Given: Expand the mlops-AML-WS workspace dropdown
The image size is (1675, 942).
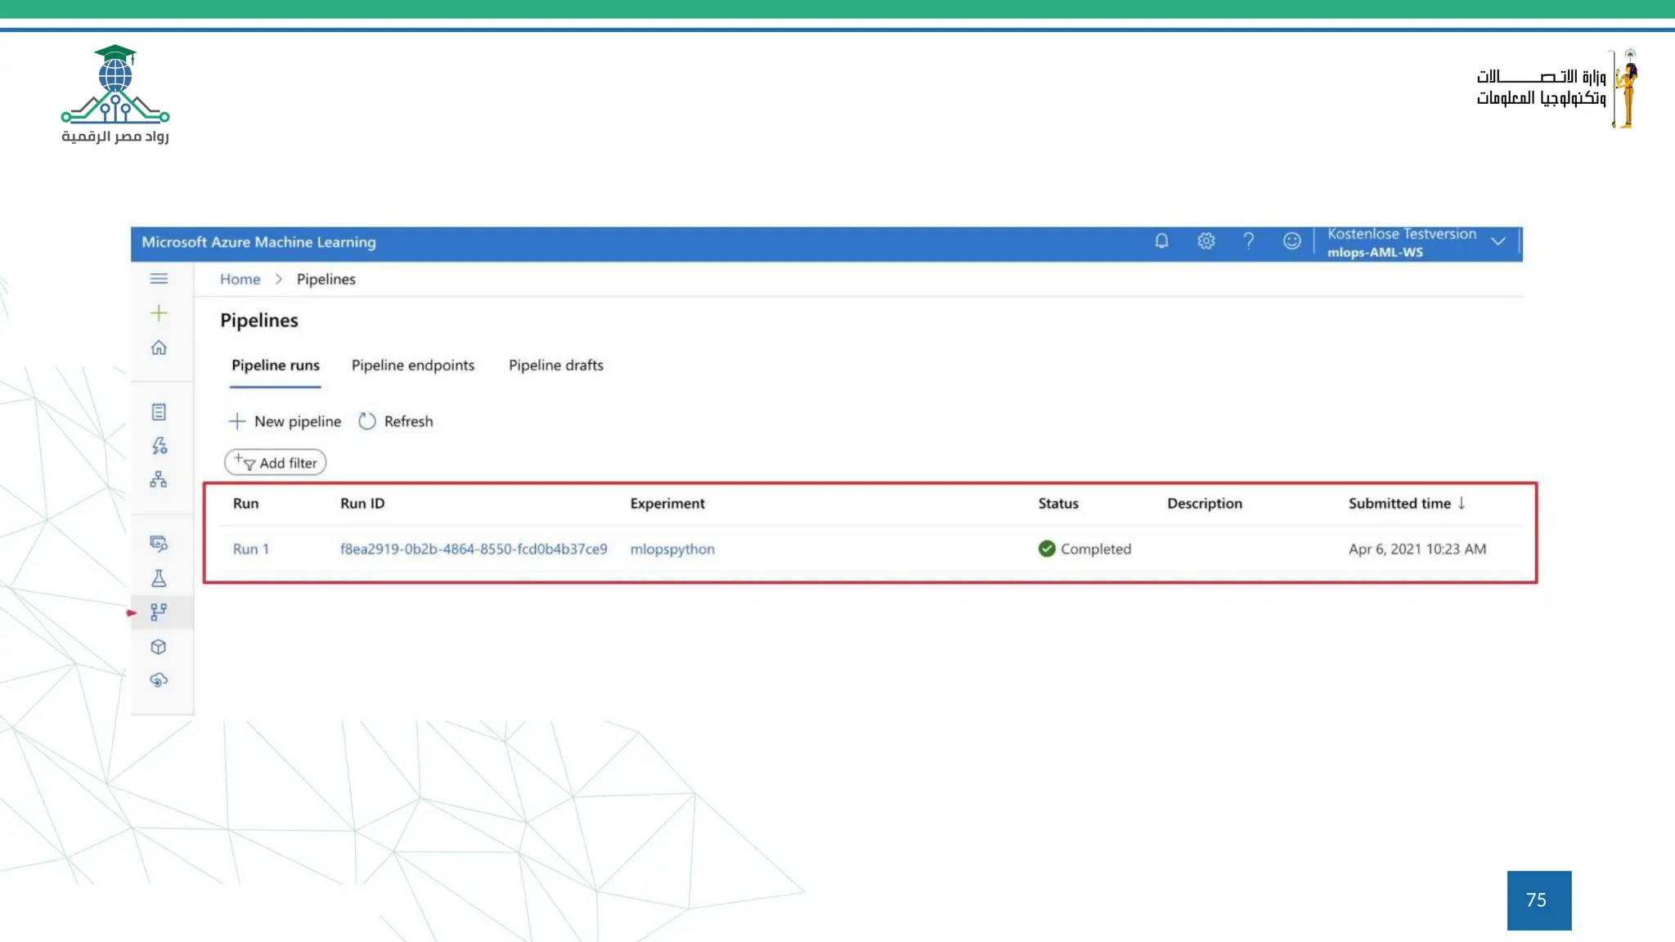Looking at the screenshot, I should [x=1498, y=241].
